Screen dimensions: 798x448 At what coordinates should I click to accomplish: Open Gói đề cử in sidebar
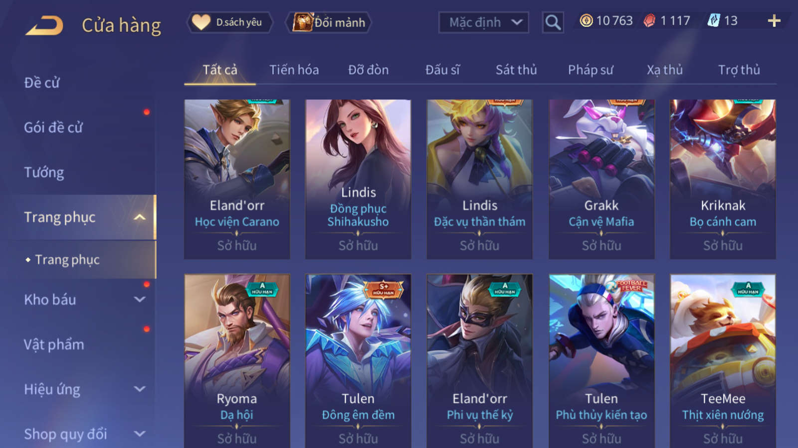coord(53,128)
